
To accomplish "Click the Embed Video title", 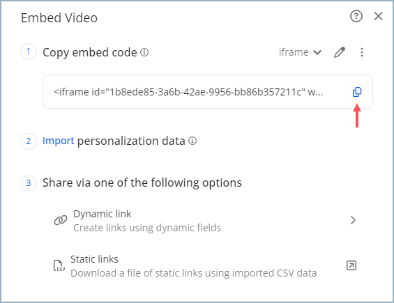I will (x=59, y=18).
